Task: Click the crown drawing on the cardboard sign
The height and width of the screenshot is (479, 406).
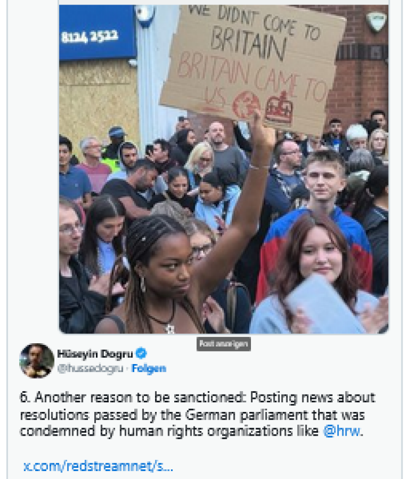Action: 279,108
